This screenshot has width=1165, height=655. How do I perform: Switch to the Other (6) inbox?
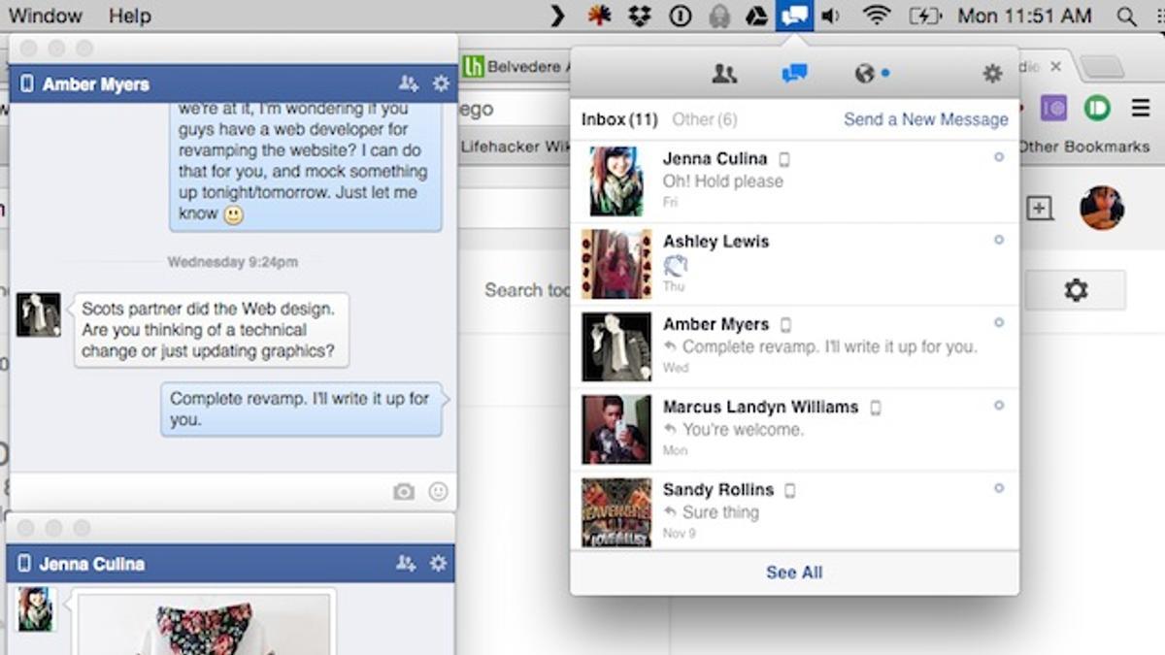[x=705, y=119]
